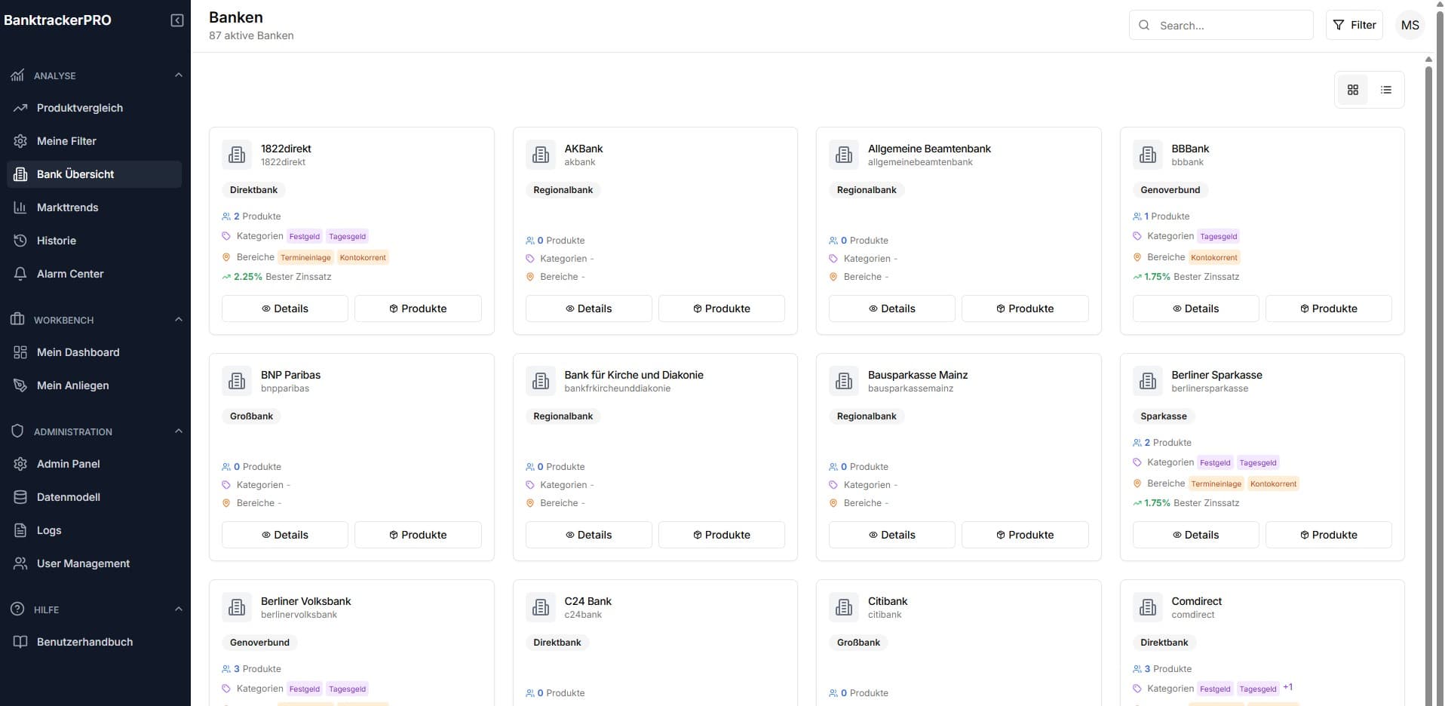Image resolution: width=1445 pixels, height=706 pixels.
Task: Click the Allgemeine Beamtenbank building icon
Action: [x=844, y=155]
